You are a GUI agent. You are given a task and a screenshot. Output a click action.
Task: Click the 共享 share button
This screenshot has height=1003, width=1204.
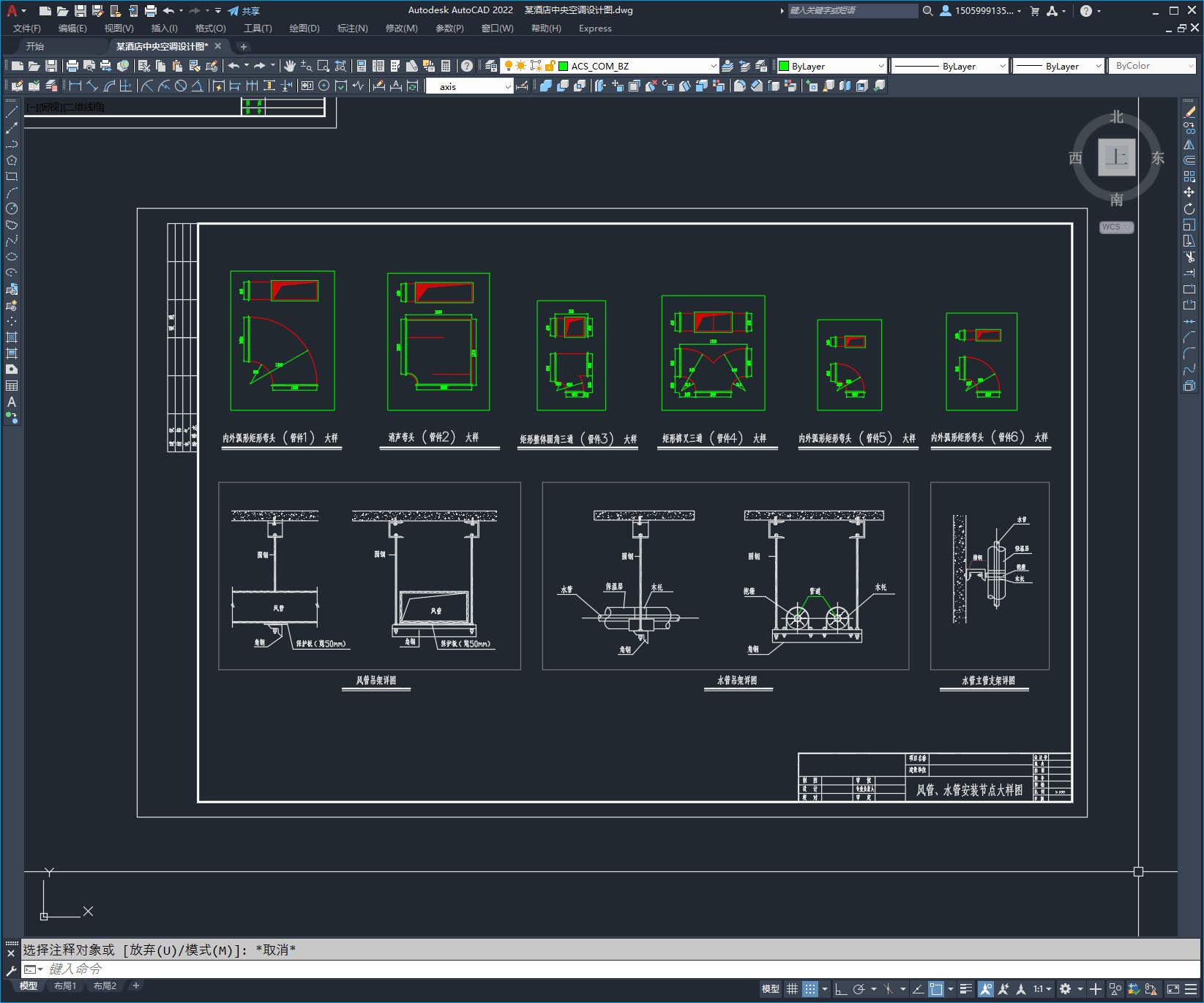point(244,11)
